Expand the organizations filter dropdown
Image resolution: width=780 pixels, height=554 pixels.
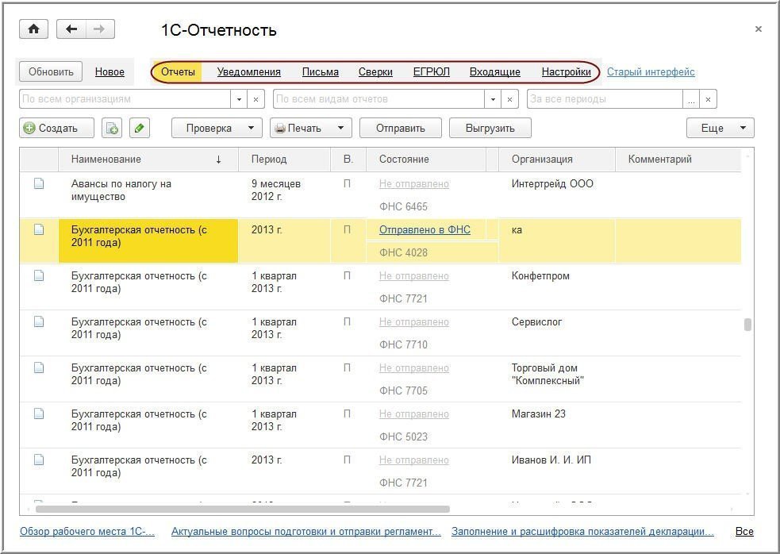tap(240, 99)
